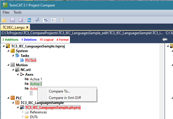Select TC3_IEC_LanguagesSample node under PLC

[42, 103]
